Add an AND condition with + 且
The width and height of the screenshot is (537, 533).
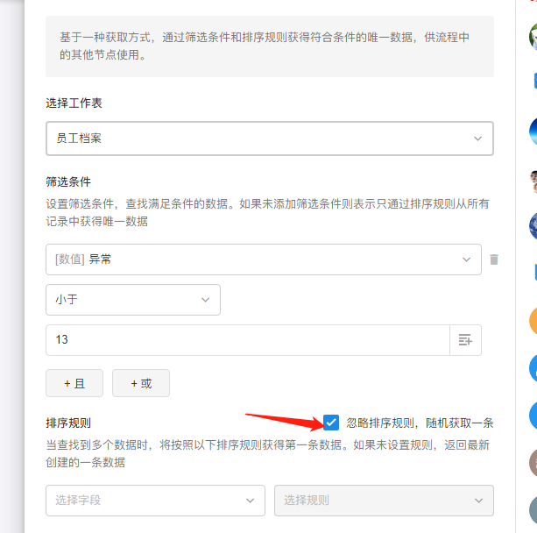74,383
